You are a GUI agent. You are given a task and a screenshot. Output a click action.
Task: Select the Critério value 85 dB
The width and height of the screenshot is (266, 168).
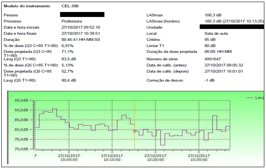[x=210, y=39]
